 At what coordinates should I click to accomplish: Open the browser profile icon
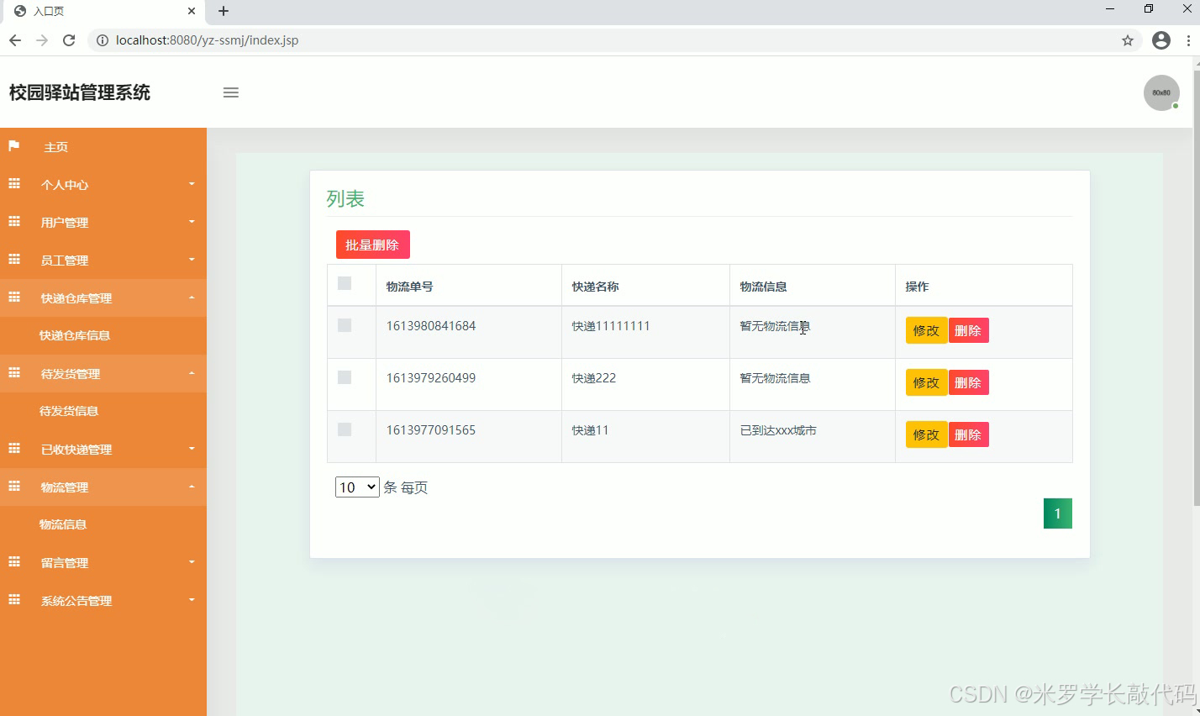coord(1161,40)
